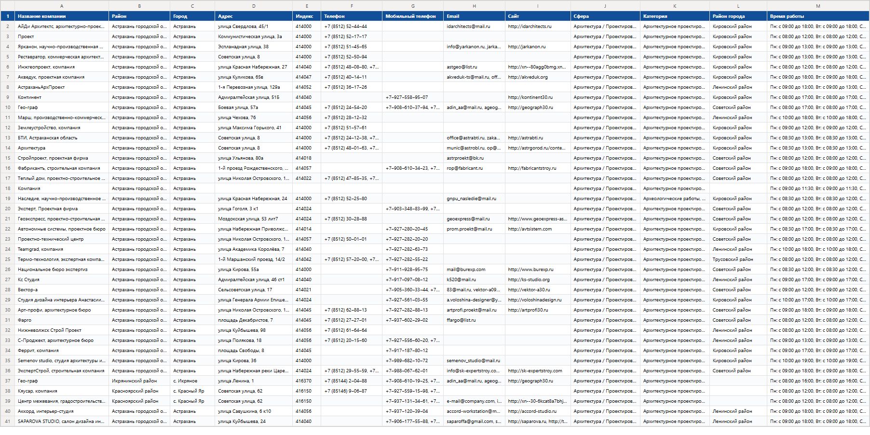
Task: Click the 'Трусовский район' cell
Action: (738, 259)
